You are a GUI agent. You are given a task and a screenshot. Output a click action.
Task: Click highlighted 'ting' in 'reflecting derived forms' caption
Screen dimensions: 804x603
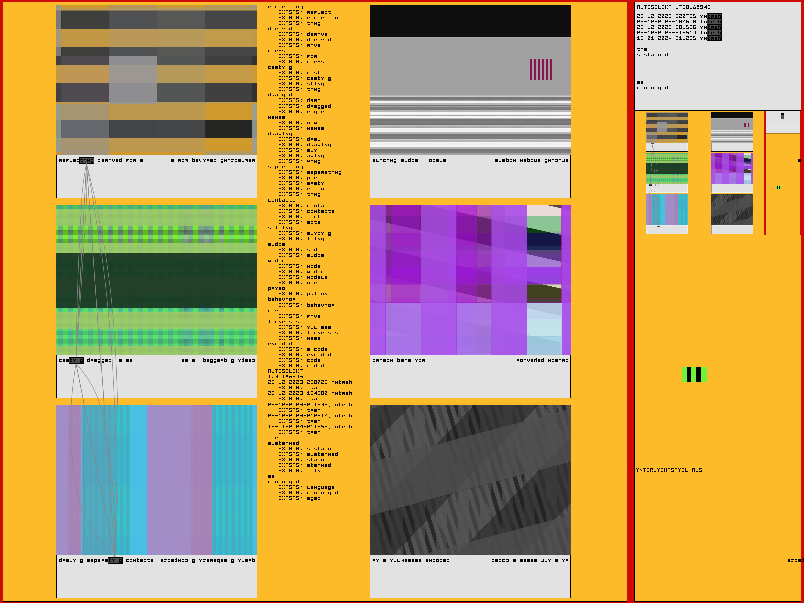[87, 161]
